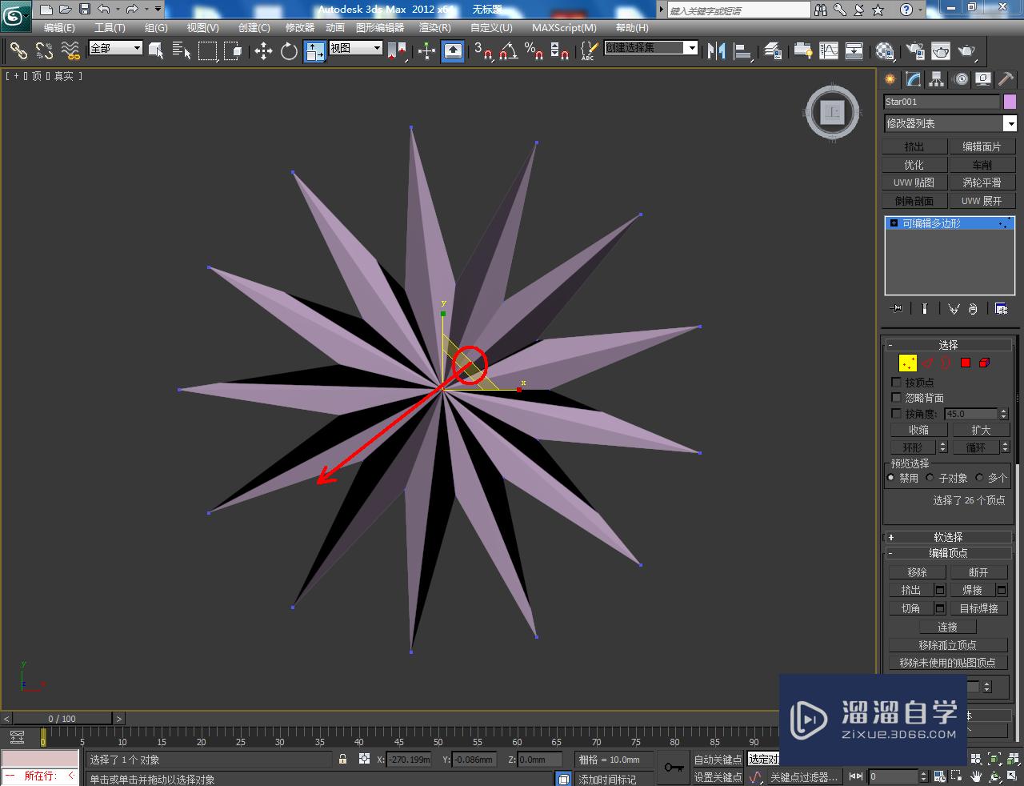Enable the 忽略背面 checkbox
This screenshot has height=786, width=1024.
(x=896, y=398)
